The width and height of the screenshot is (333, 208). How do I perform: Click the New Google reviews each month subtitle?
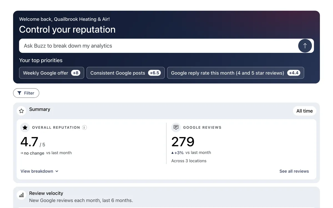pyautogui.click(x=81, y=200)
